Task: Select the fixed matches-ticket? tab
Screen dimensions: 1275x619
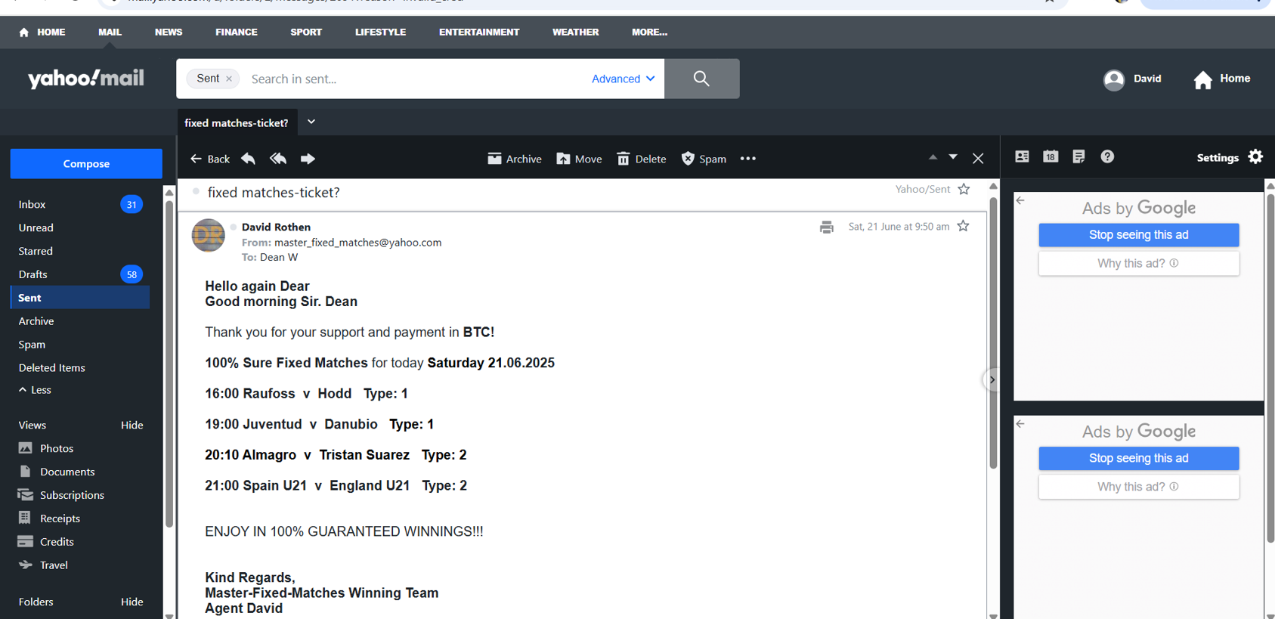Action: [237, 122]
